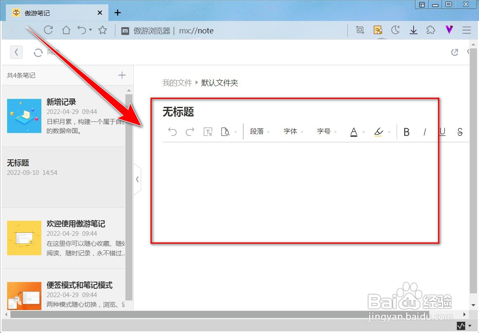Toggle bold formatting
The image size is (479, 333).
(x=406, y=132)
